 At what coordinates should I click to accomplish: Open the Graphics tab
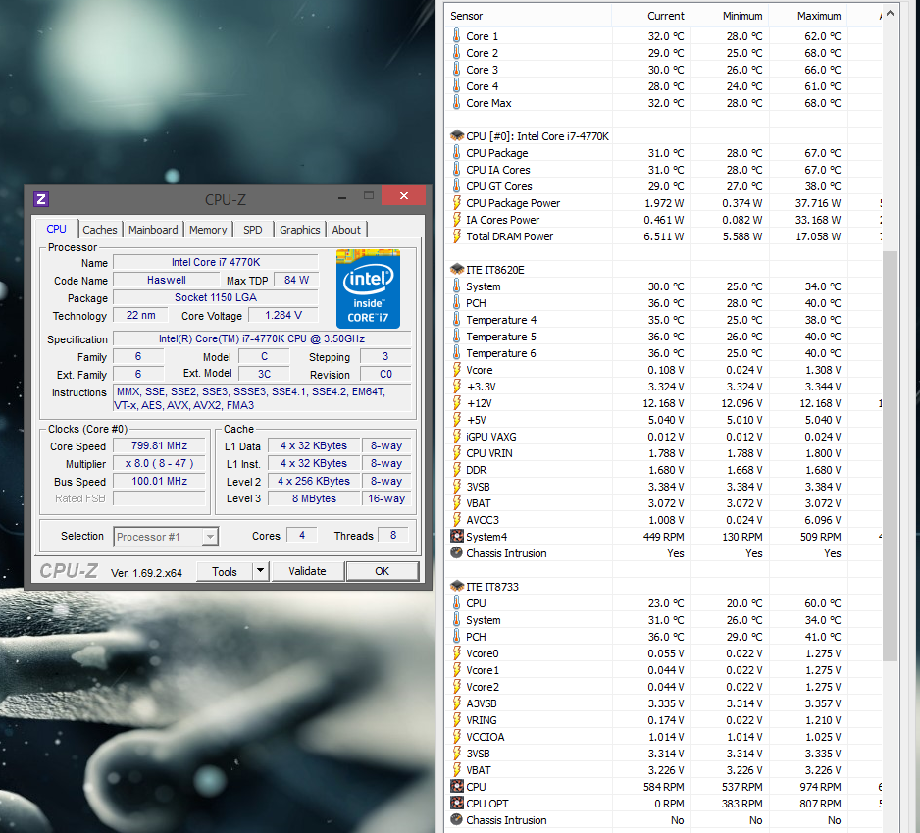click(300, 230)
